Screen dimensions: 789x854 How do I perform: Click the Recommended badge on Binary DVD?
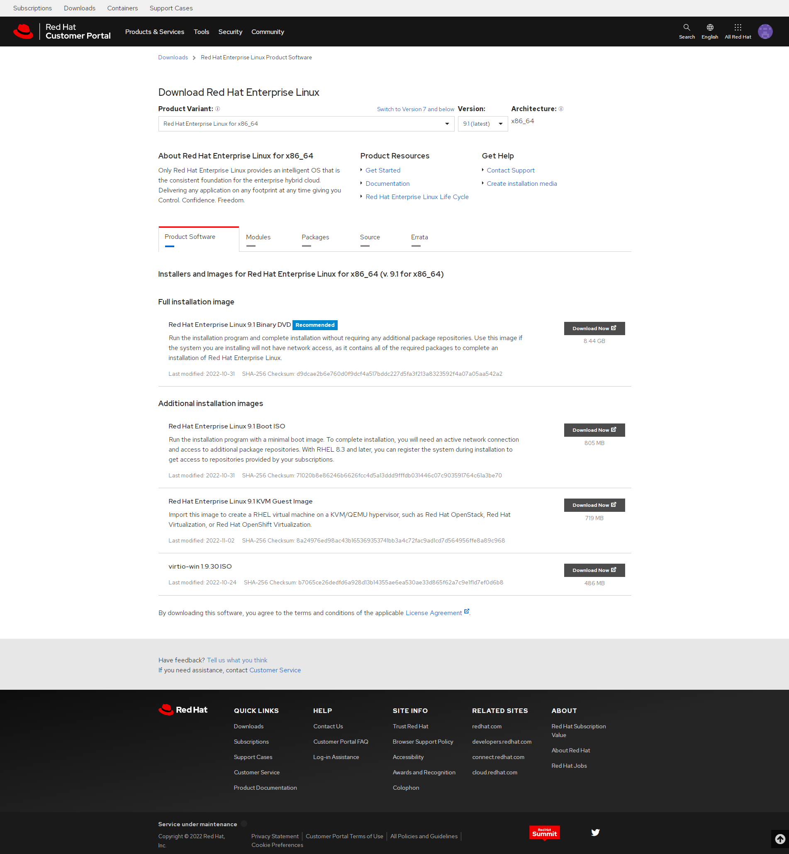coord(315,325)
